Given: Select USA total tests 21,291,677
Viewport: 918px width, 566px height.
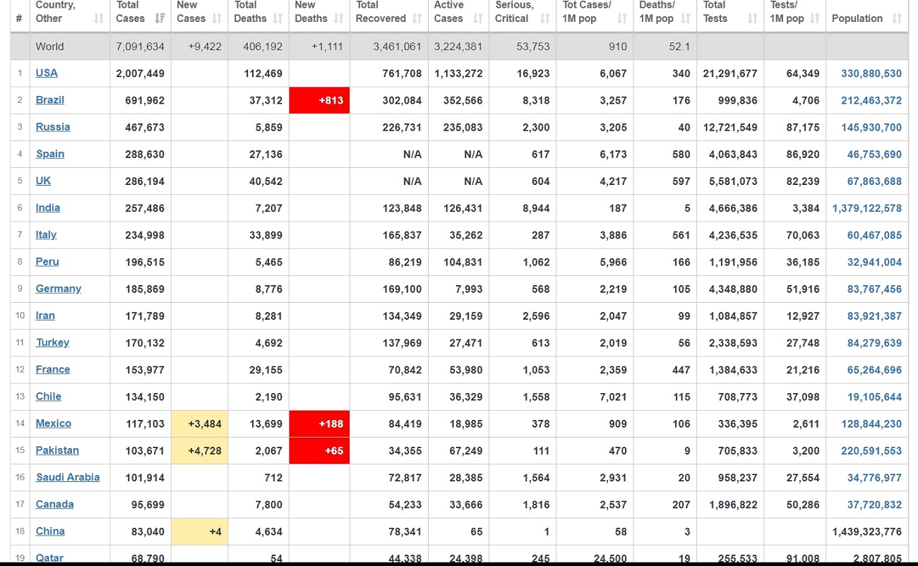Looking at the screenshot, I should (x=730, y=73).
